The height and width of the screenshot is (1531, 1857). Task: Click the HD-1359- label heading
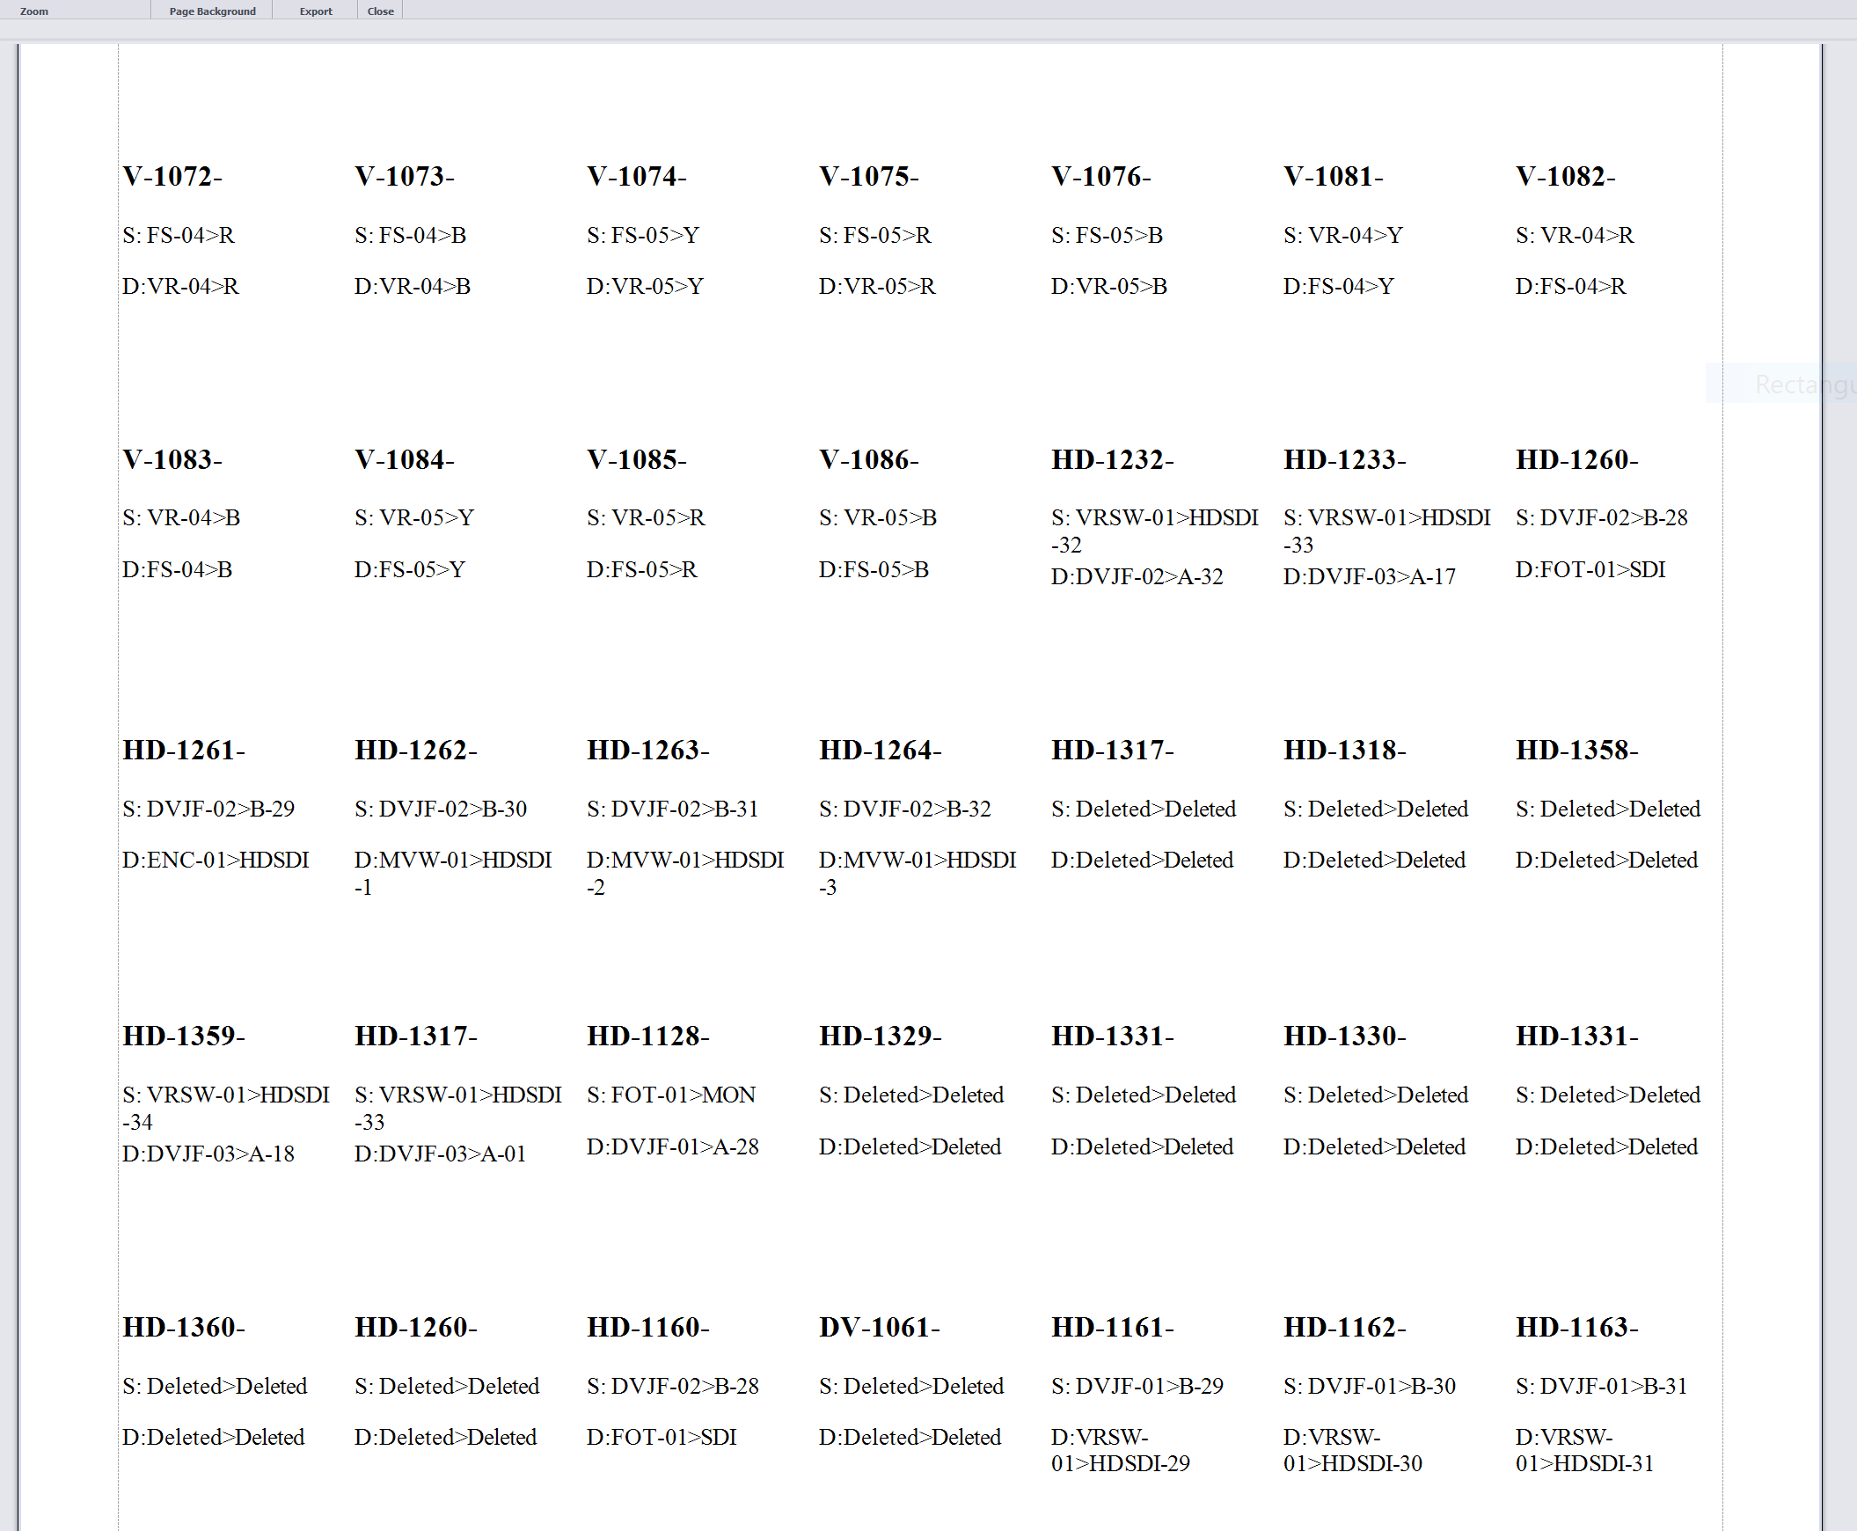[x=183, y=1036]
